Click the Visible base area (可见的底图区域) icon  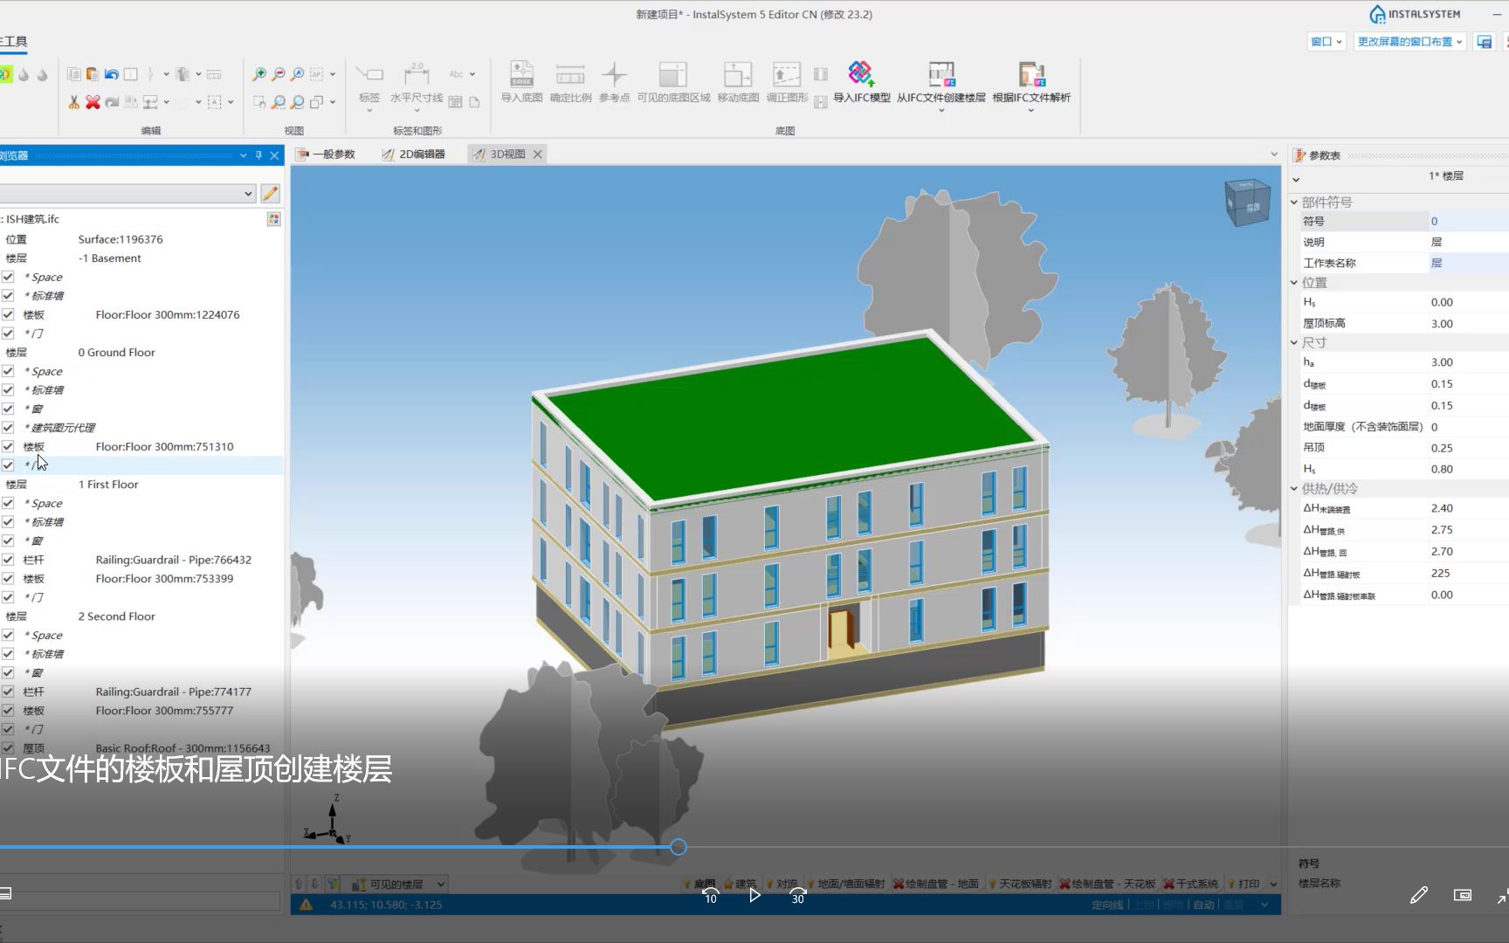pos(673,74)
